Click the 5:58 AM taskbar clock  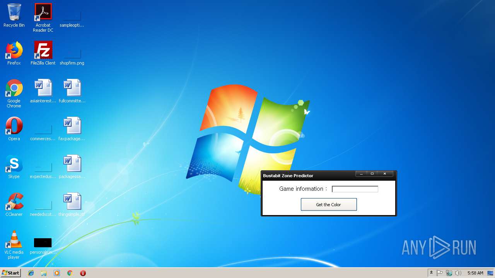(x=475, y=273)
